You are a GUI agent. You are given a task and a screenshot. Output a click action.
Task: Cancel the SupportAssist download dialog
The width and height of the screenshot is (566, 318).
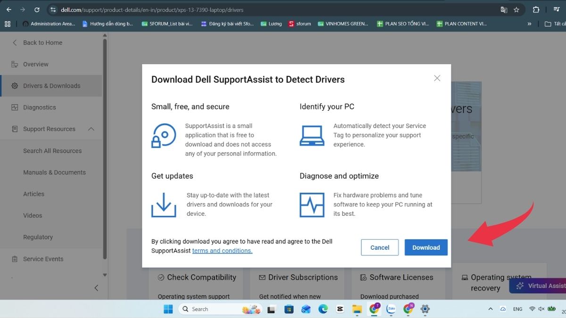click(x=380, y=247)
